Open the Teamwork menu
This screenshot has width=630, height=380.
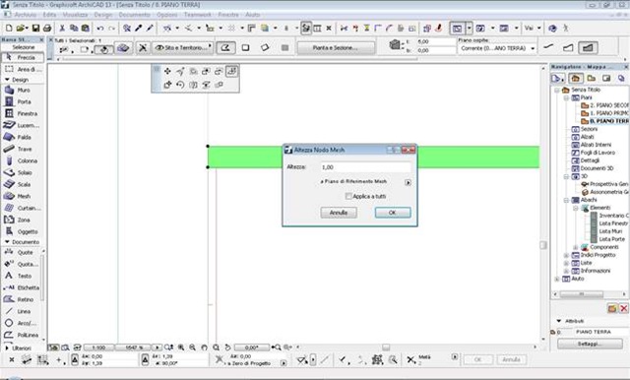pos(198,15)
